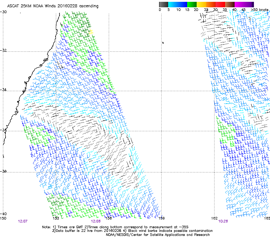Click the yellow wind barbs in the left swath
270x237 pixels.
pos(91,31)
